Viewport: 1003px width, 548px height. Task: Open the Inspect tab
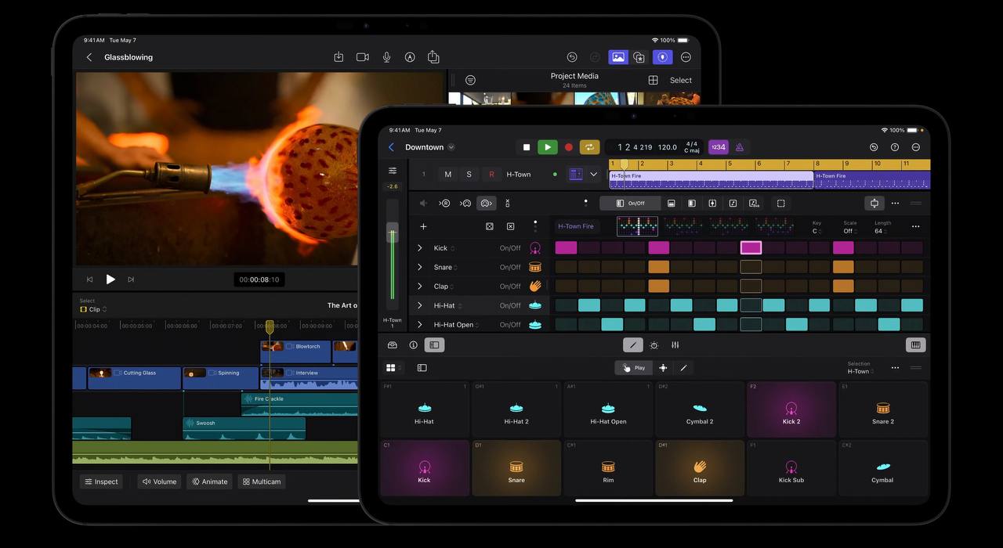click(x=101, y=481)
